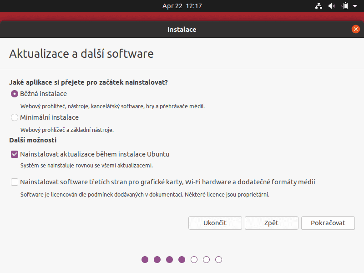Click the 'Software je licencován' license note
This screenshot has height=273, width=364.
coord(145,195)
